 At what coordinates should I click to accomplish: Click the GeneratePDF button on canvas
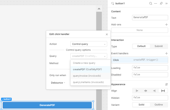tap(47, 105)
